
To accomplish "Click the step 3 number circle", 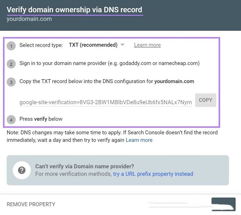I will tap(11, 82).
